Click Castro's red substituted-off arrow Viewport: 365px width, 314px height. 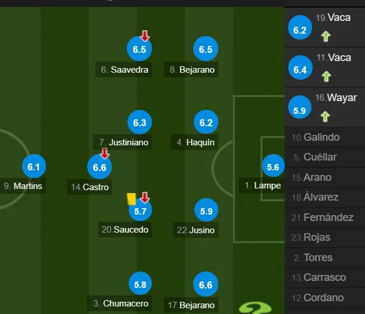[x=105, y=154]
